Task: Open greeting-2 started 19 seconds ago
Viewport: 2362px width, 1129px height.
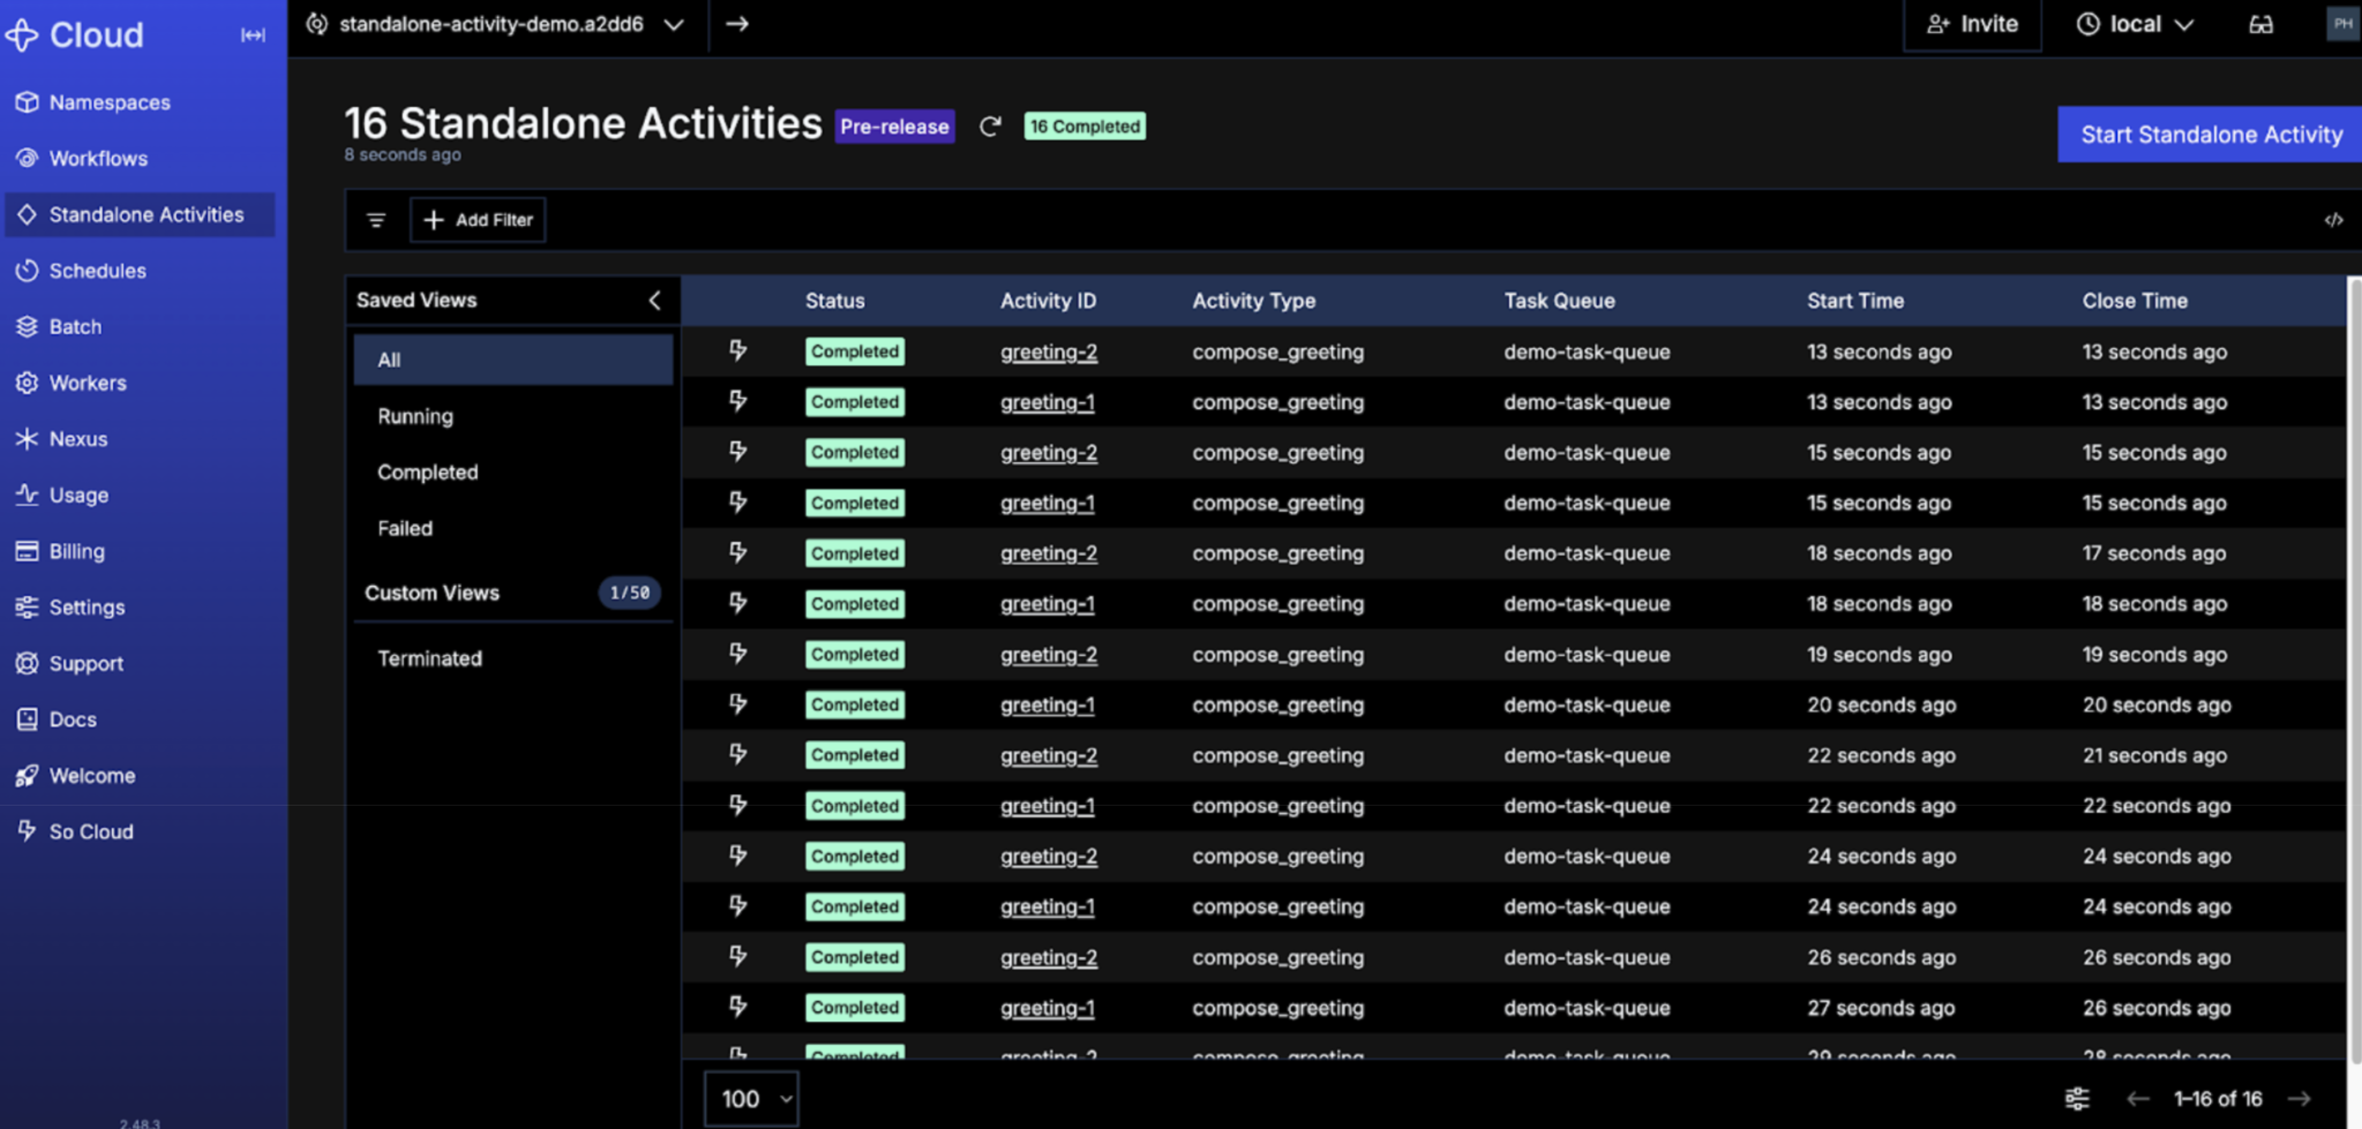Action: pyautogui.click(x=1048, y=654)
